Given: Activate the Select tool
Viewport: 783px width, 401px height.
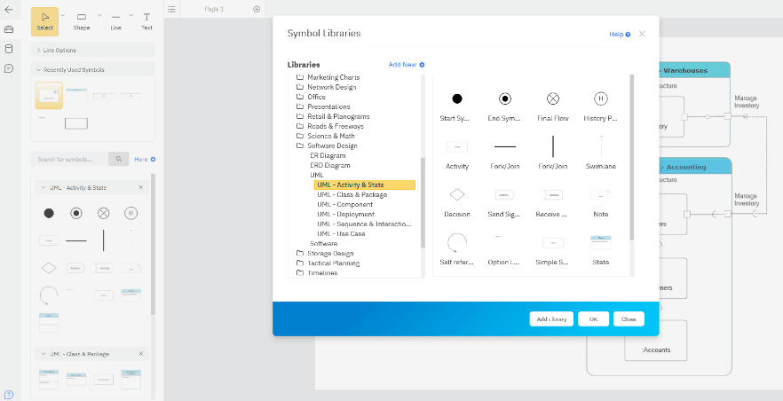Looking at the screenshot, I should pos(45,22).
